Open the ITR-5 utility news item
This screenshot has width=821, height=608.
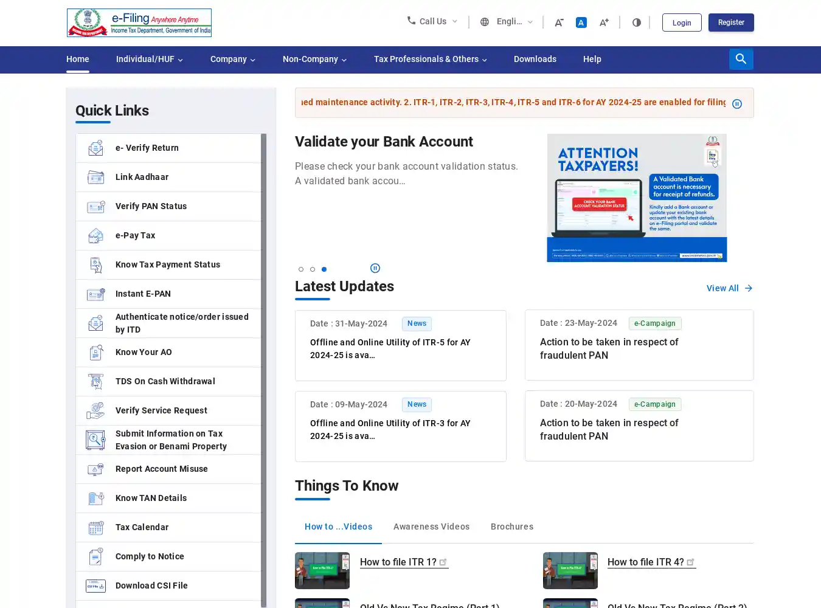pyautogui.click(x=401, y=345)
